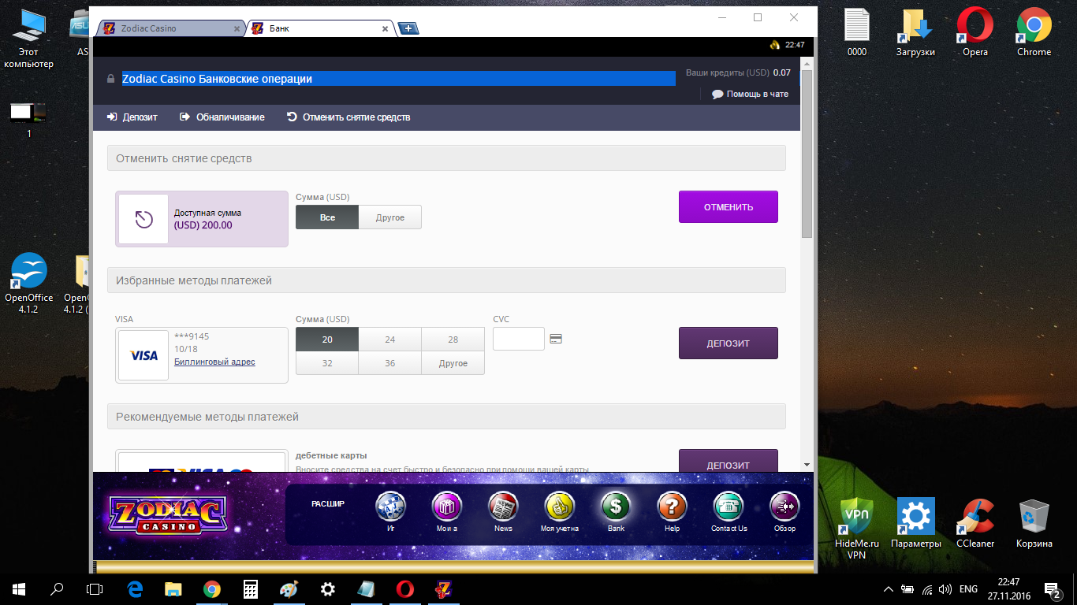Open Opera from the taskbar

click(x=405, y=588)
